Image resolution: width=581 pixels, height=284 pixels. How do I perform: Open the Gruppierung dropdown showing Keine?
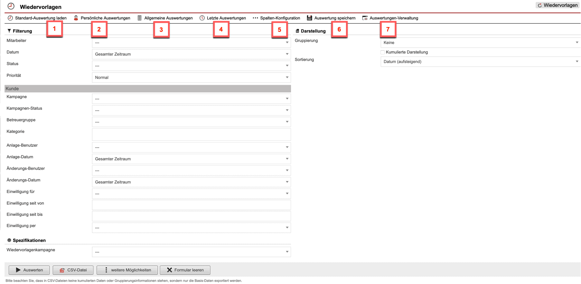pos(480,43)
